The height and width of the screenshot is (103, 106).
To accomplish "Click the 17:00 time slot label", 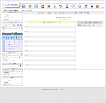I will point(26,65).
